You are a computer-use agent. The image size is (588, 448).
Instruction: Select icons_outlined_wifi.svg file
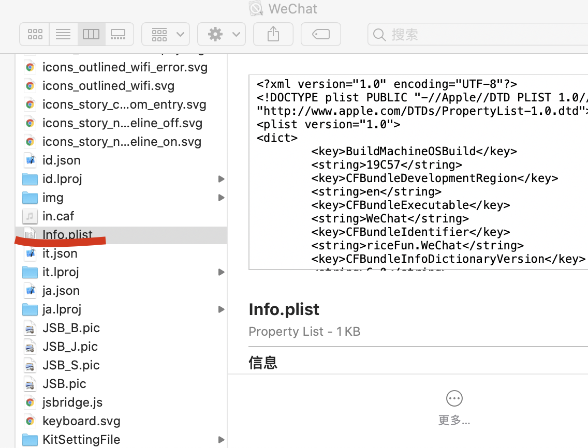(x=121, y=86)
